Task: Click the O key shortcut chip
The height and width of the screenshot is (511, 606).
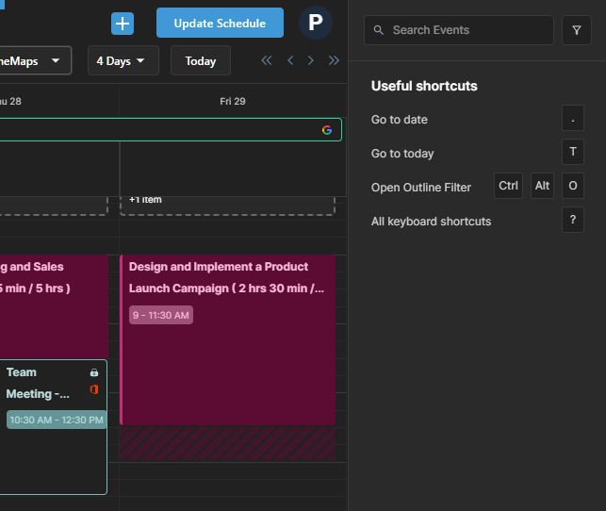Action: [573, 186]
